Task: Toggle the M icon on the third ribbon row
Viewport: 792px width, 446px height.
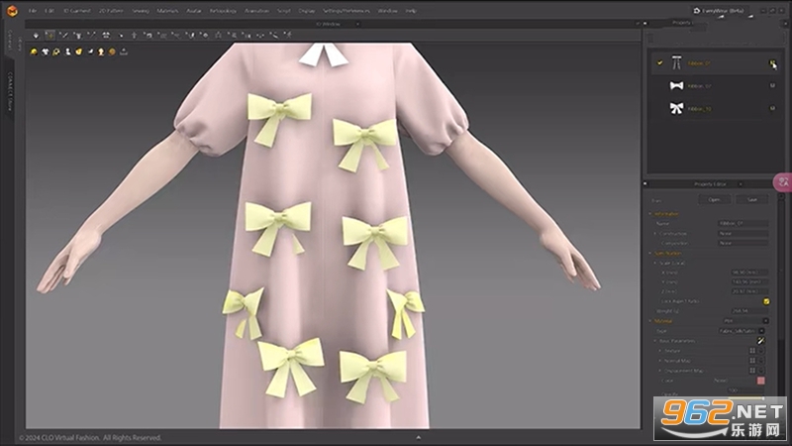Action: [772, 108]
